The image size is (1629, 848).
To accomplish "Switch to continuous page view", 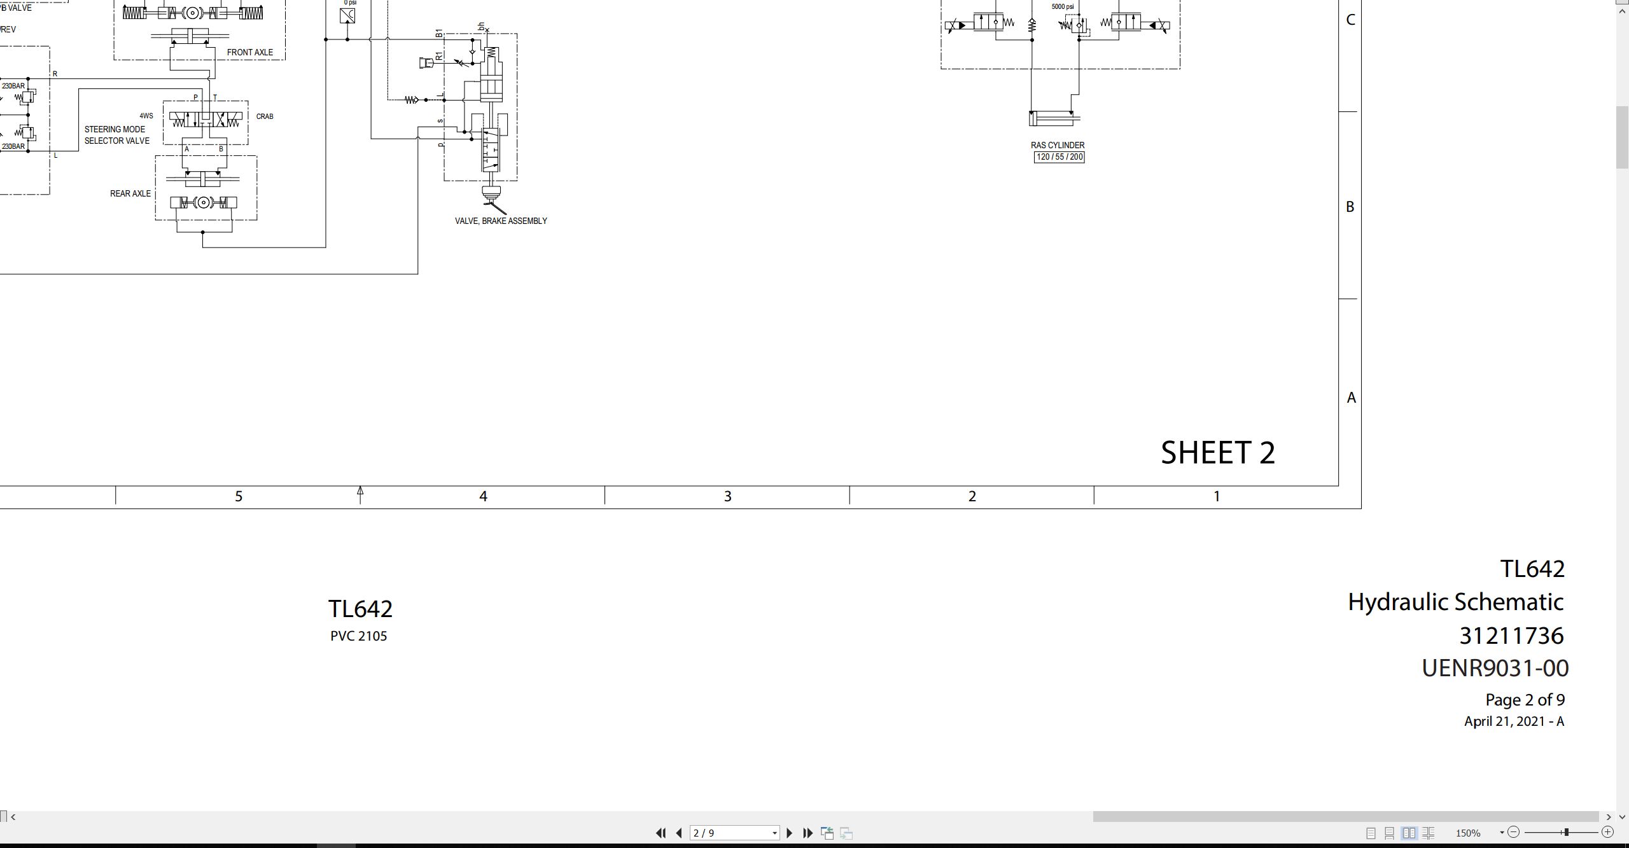I will point(1390,833).
